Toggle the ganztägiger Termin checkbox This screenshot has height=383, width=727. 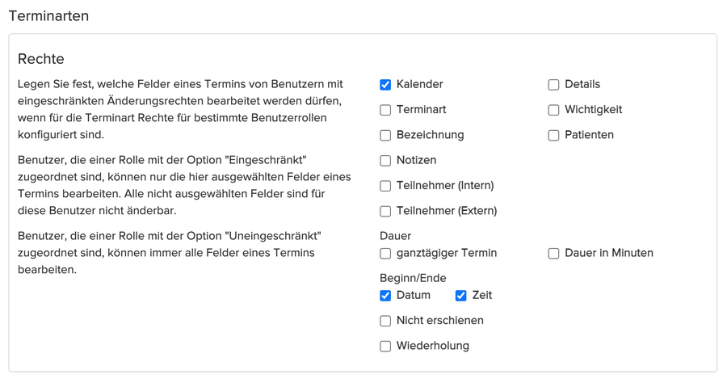385,254
